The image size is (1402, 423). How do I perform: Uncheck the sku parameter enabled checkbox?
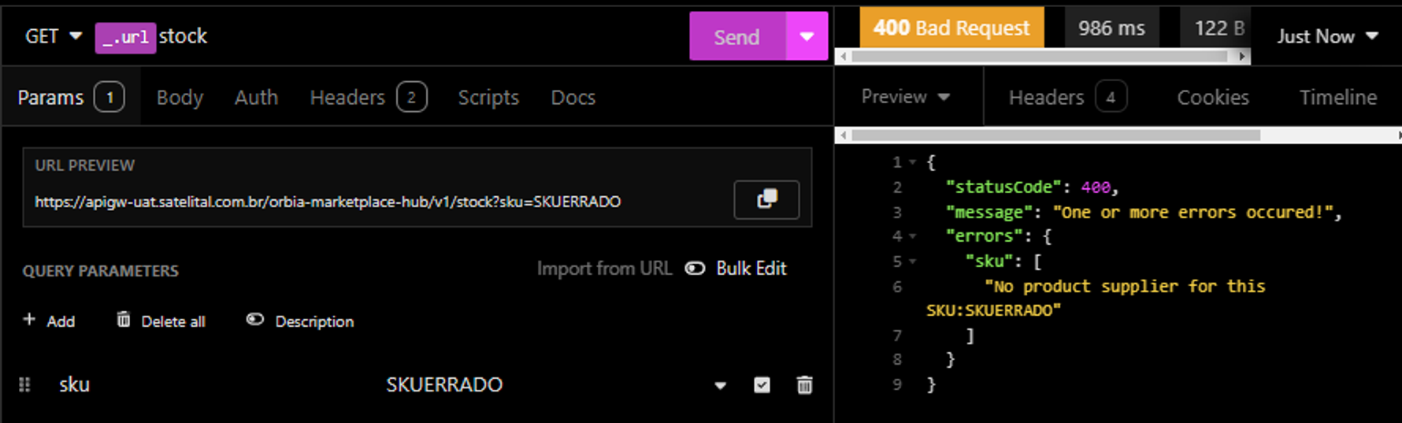tap(762, 385)
